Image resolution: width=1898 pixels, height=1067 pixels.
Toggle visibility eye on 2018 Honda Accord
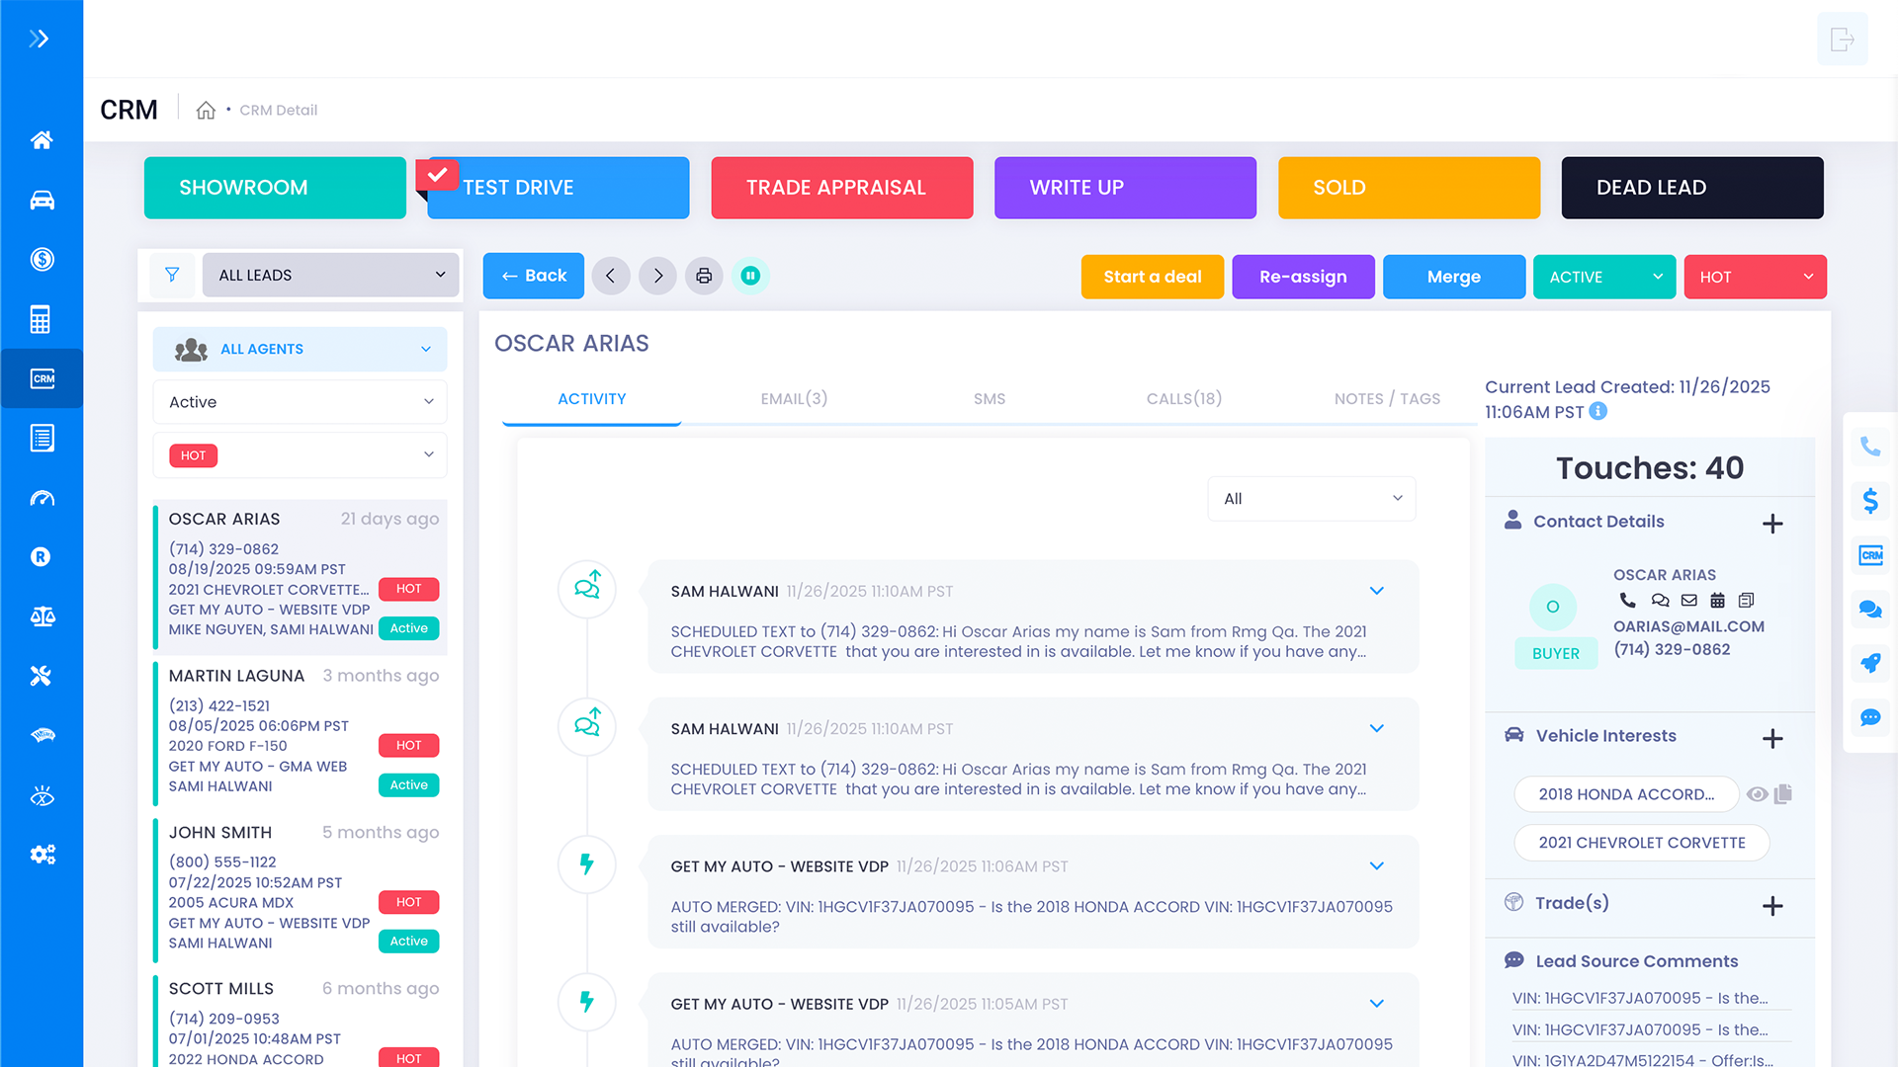(x=1757, y=793)
